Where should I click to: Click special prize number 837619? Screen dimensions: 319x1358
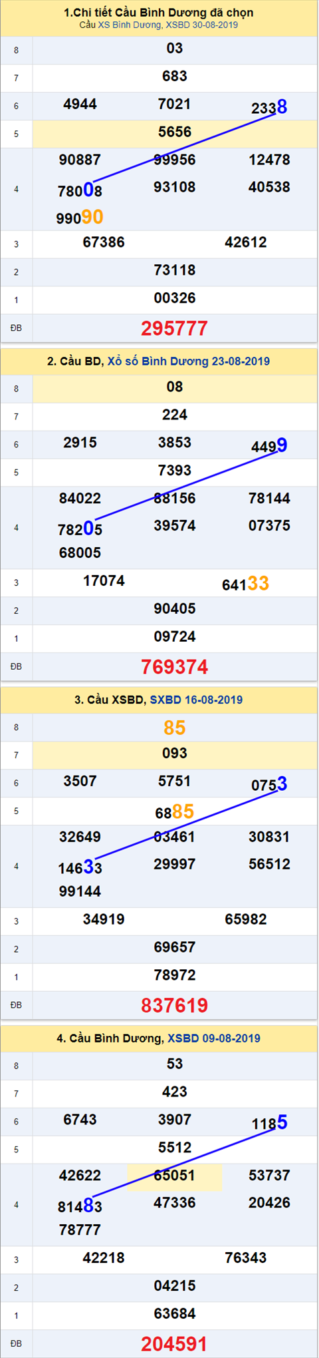(175, 1005)
